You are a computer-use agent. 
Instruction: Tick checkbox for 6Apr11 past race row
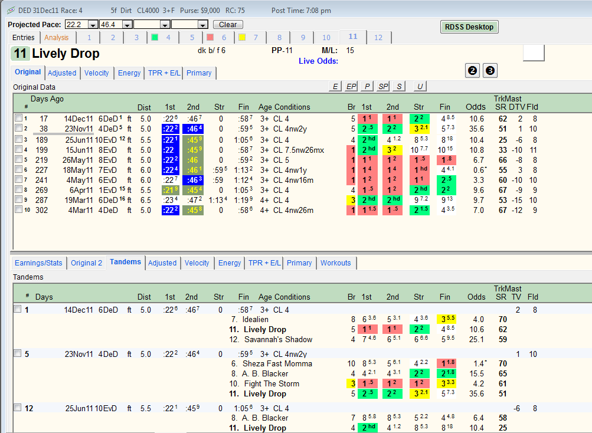tap(18, 189)
